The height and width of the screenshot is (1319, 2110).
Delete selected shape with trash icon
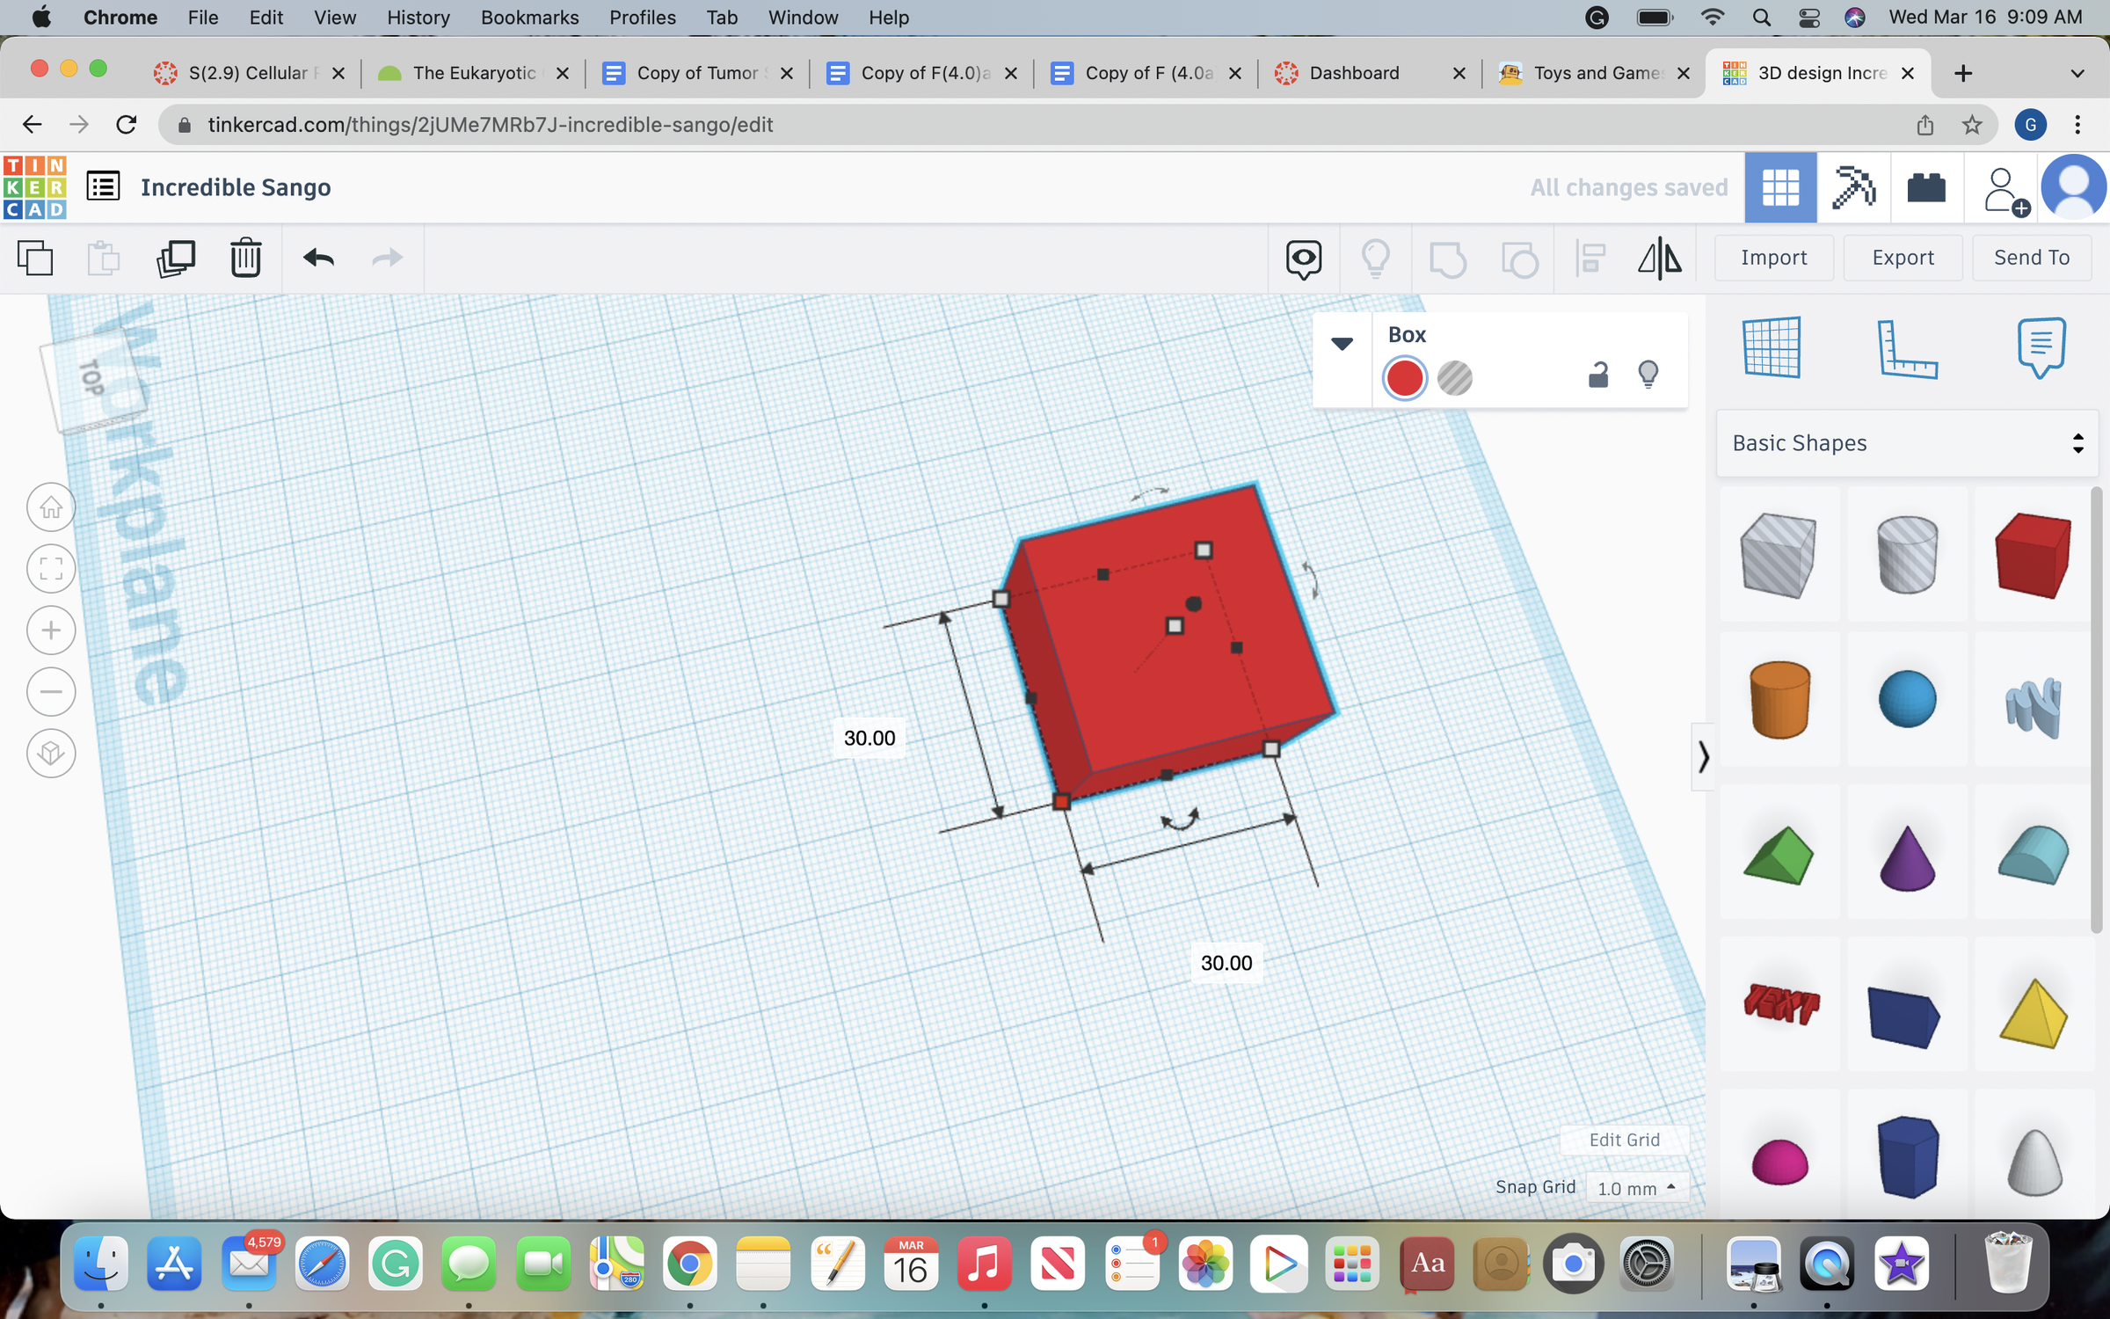tap(246, 259)
